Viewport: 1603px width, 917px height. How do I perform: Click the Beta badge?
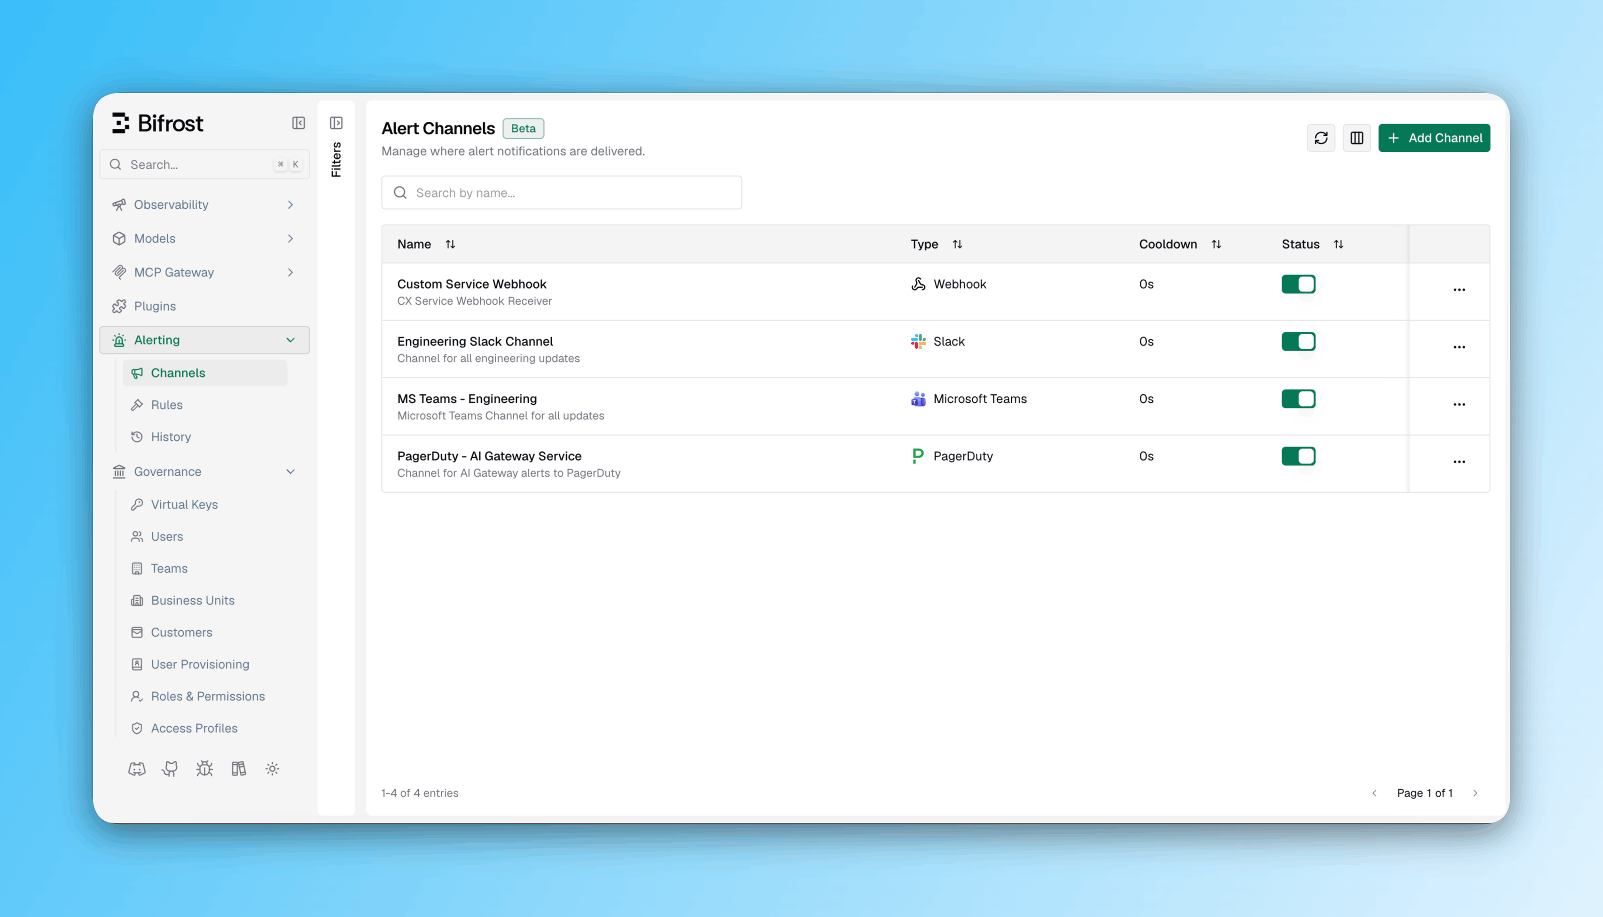click(x=523, y=128)
